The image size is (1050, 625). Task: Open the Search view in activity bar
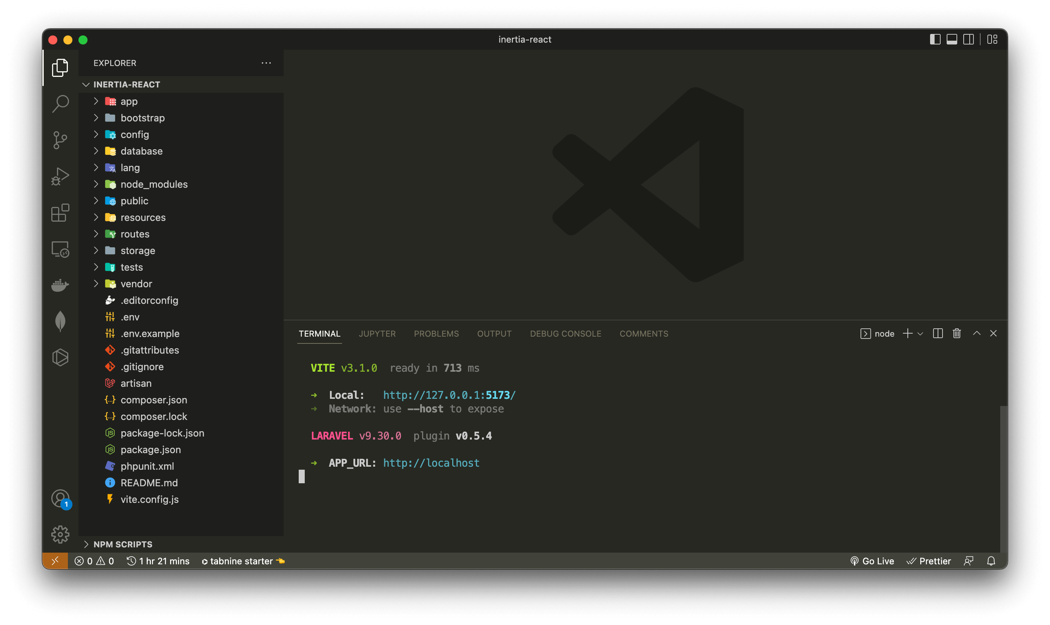point(60,104)
